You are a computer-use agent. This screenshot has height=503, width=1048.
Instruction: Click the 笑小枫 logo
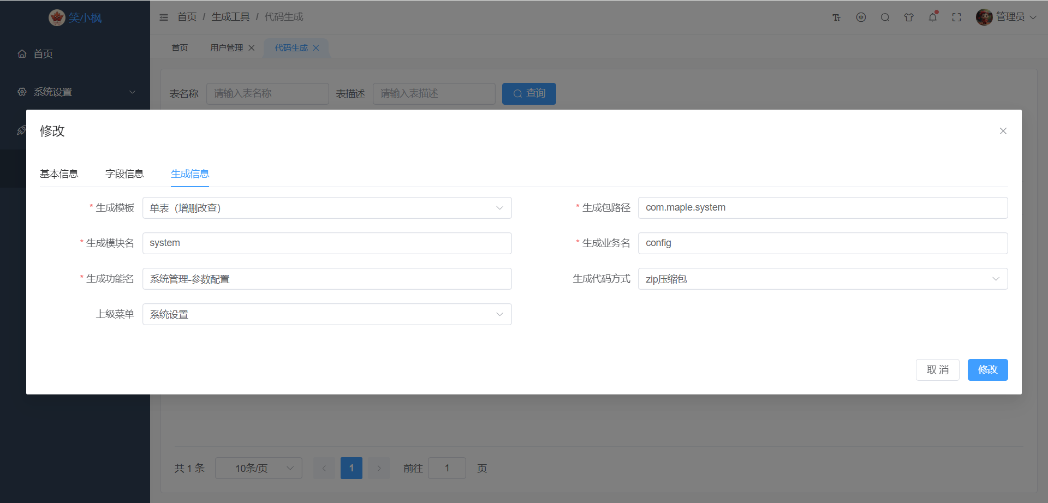75,17
